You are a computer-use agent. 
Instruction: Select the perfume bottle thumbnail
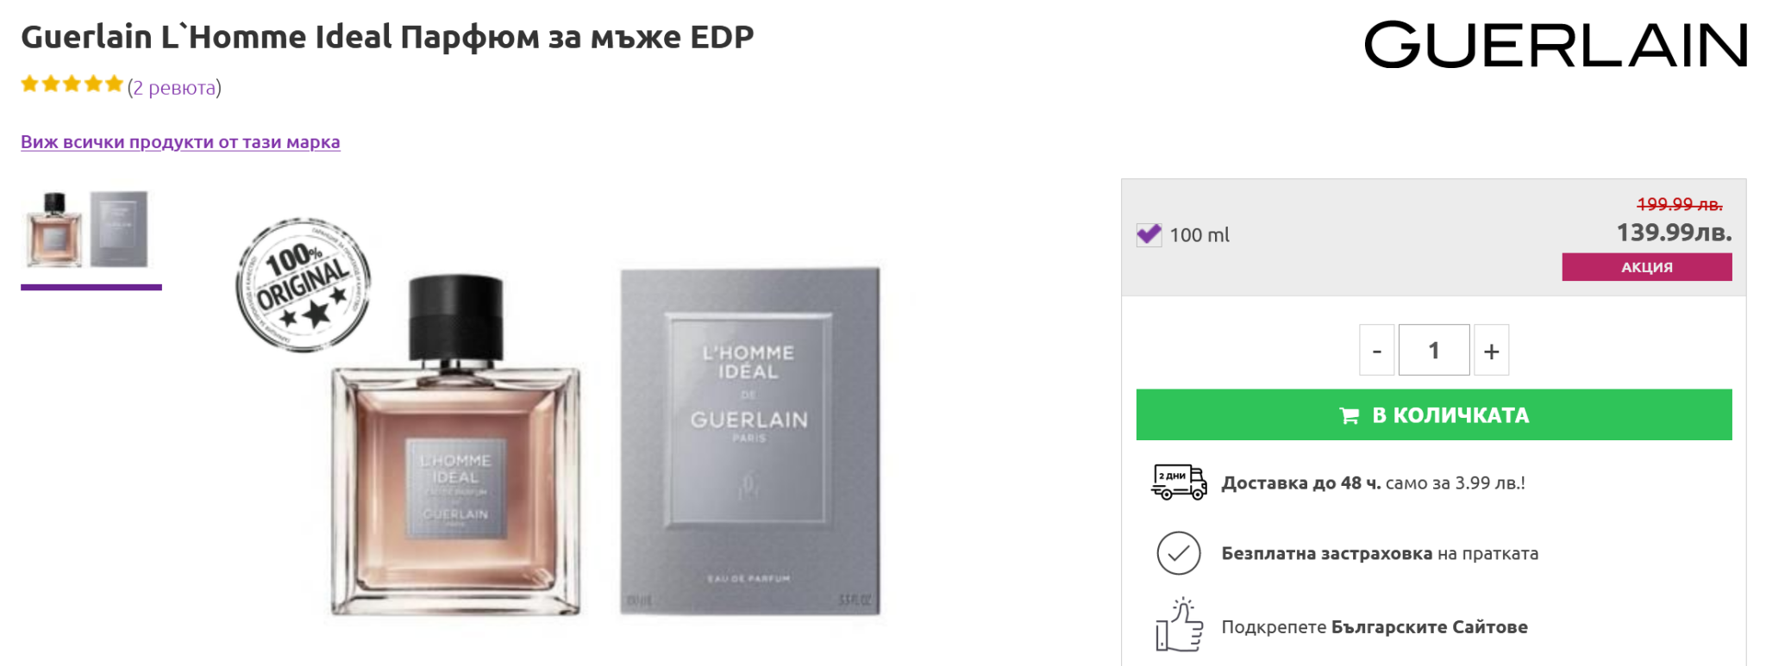(54, 230)
